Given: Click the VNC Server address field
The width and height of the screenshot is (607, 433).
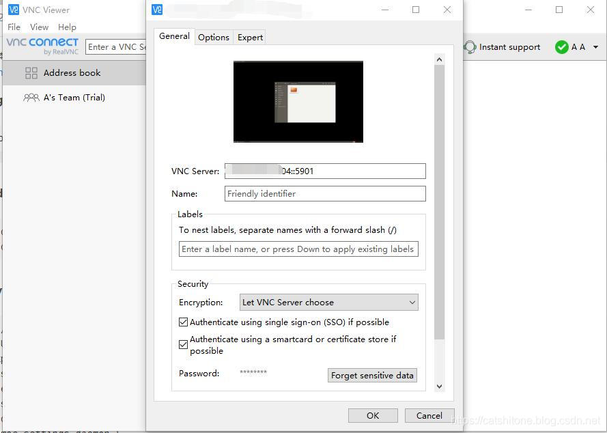Looking at the screenshot, I should pyautogui.click(x=325, y=171).
